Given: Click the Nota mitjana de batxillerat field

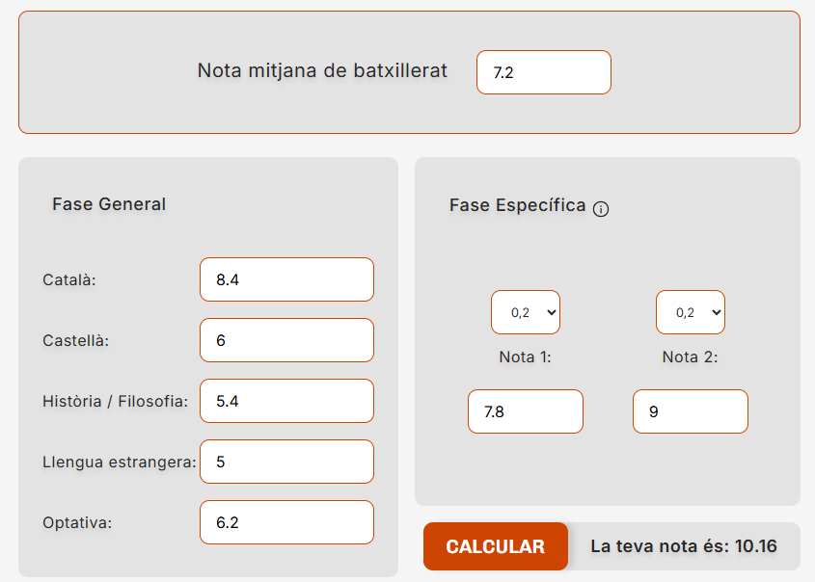Looking at the screenshot, I should 543,72.
